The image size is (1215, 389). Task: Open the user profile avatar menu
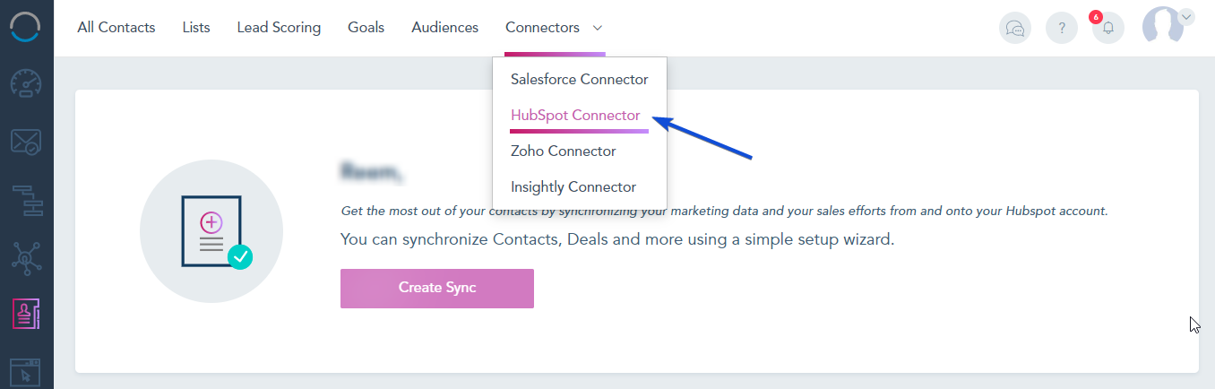(1163, 26)
